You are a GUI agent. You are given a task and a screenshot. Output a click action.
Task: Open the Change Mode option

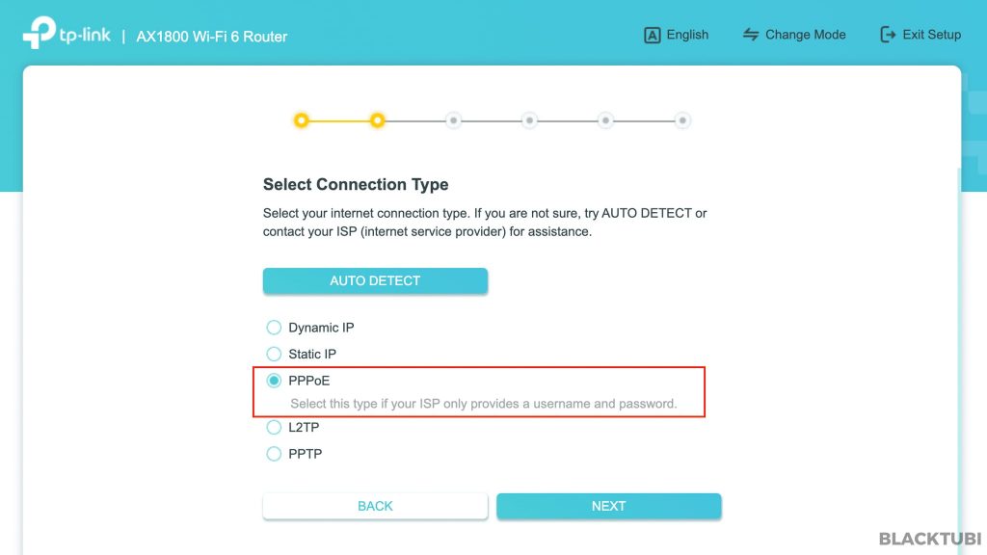point(794,35)
